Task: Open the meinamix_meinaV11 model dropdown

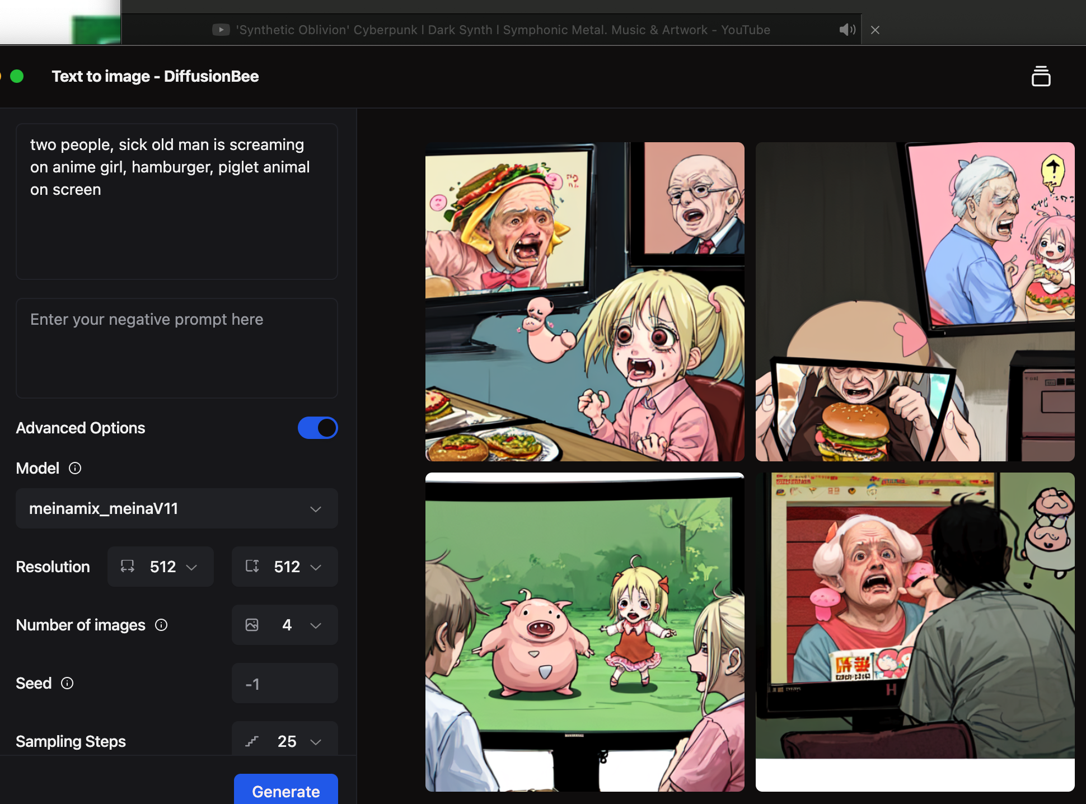Action: [x=177, y=508]
